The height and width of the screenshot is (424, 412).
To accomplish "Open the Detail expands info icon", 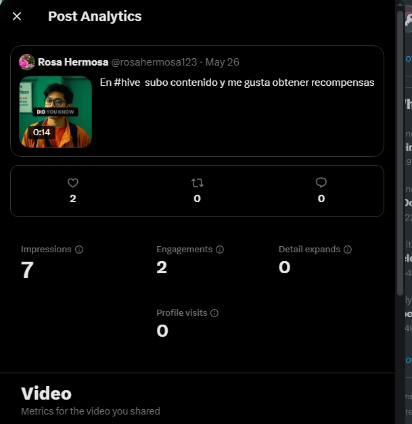I will tap(348, 250).
